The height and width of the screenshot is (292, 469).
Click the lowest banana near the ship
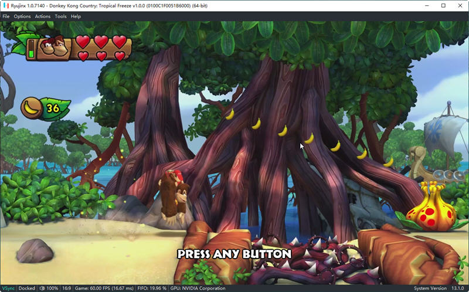[388, 162]
